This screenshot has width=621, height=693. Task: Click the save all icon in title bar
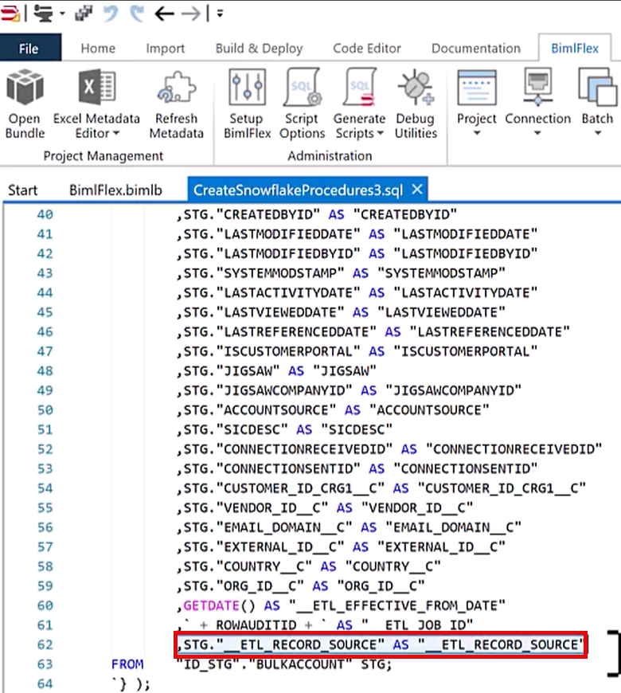tap(83, 14)
